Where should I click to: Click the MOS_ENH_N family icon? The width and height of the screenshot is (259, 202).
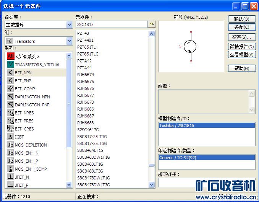pyautogui.click(x=11, y=153)
